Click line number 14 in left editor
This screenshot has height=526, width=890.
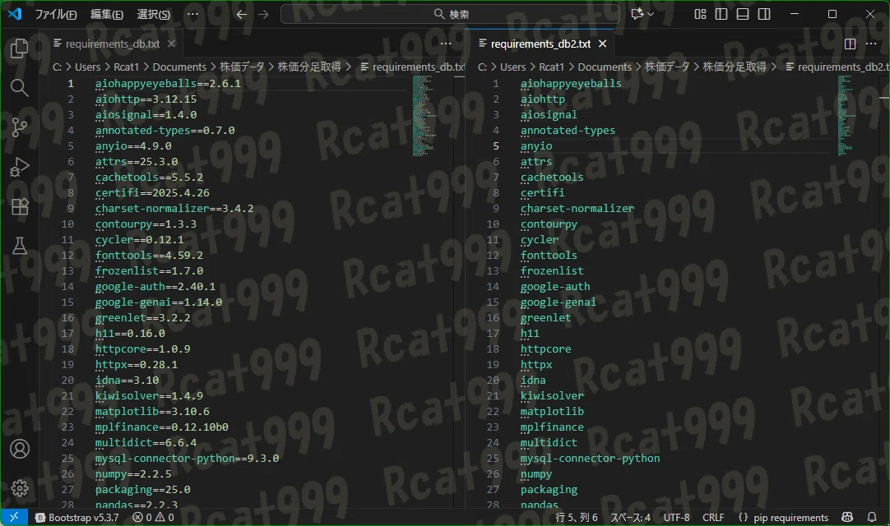click(x=67, y=287)
